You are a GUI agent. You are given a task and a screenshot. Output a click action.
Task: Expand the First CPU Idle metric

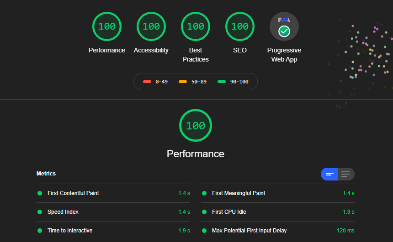pos(229,212)
